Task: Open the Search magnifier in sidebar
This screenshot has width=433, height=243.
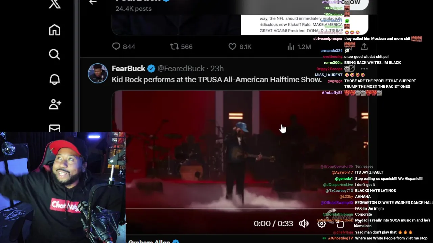Action: (54, 54)
